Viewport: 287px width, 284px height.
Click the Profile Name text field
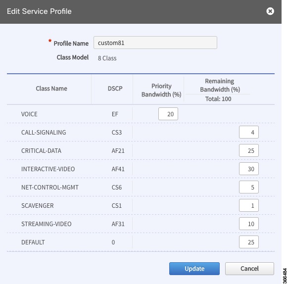click(155, 43)
